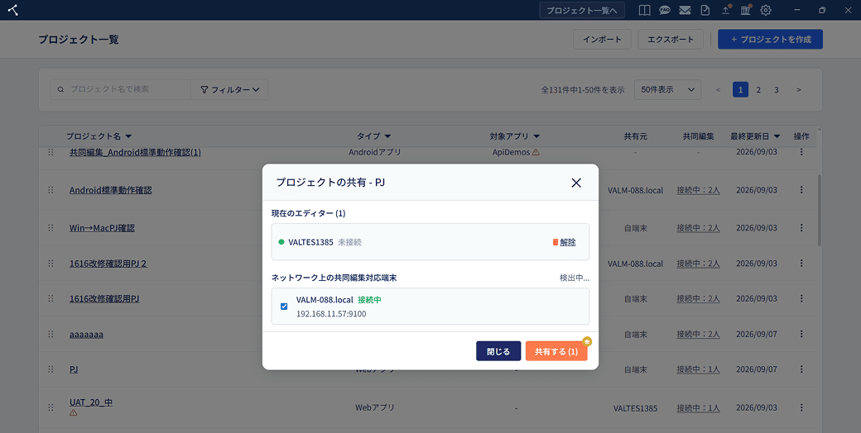Select page 3 in pagination

pyautogui.click(x=777, y=90)
